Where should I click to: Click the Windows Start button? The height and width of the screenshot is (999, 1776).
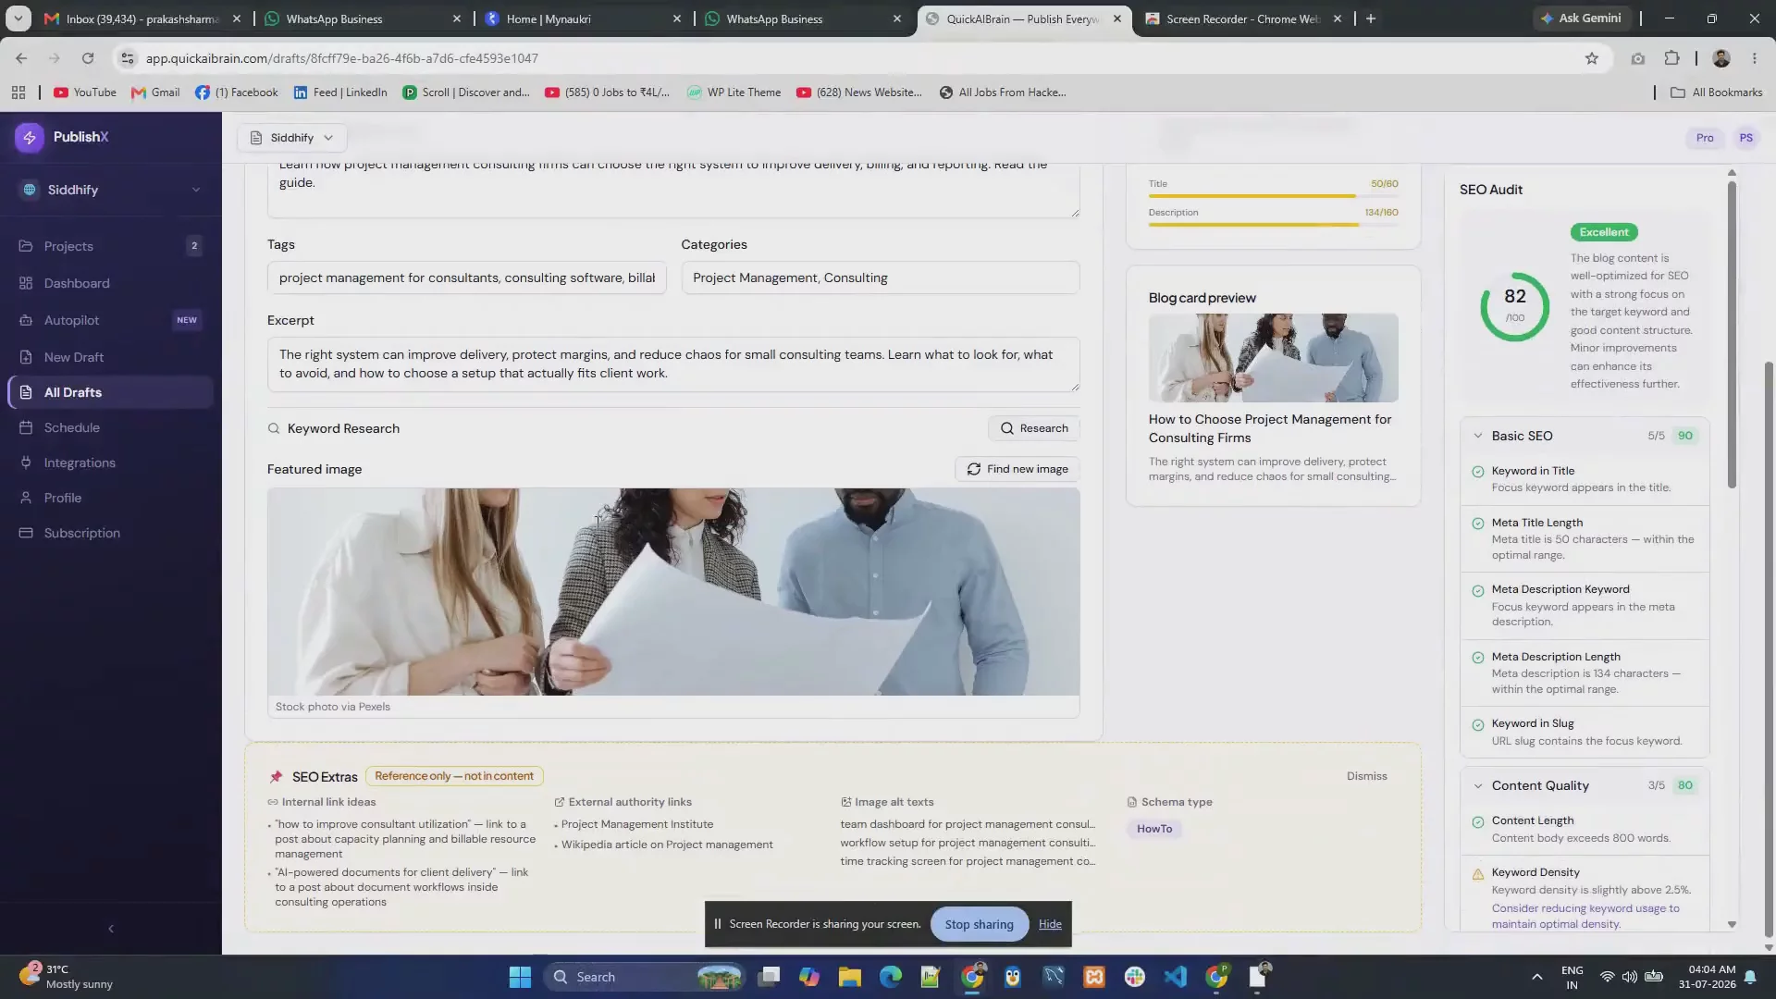pyautogui.click(x=520, y=977)
